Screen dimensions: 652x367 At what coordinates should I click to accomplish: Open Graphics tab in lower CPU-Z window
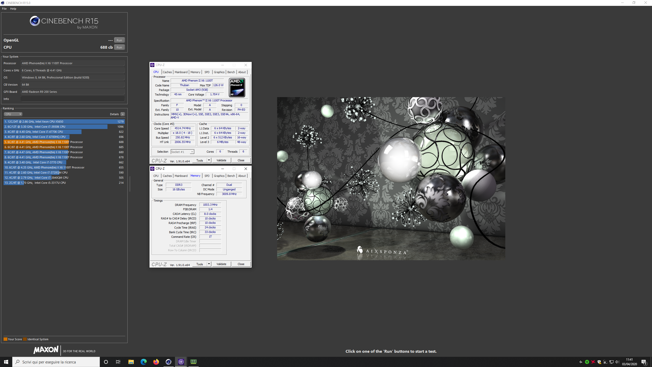(x=219, y=176)
